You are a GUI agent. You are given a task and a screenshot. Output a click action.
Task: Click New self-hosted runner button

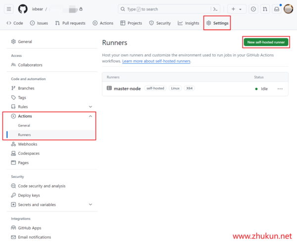266,42
